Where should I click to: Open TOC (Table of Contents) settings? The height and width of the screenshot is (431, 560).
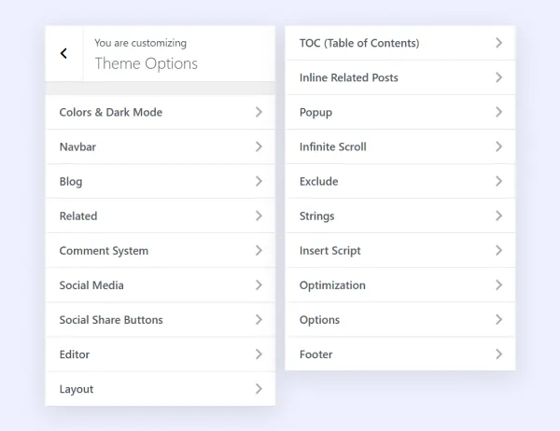coord(359,43)
